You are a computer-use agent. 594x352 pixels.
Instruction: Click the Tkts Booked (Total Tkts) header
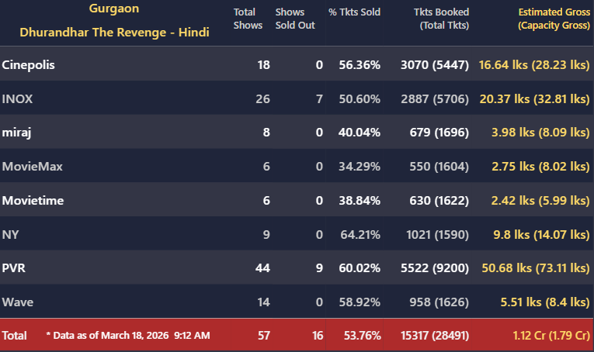[441, 19]
